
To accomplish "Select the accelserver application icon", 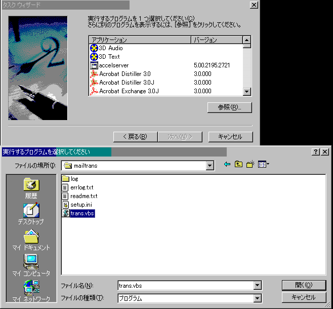I will [x=94, y=65].
